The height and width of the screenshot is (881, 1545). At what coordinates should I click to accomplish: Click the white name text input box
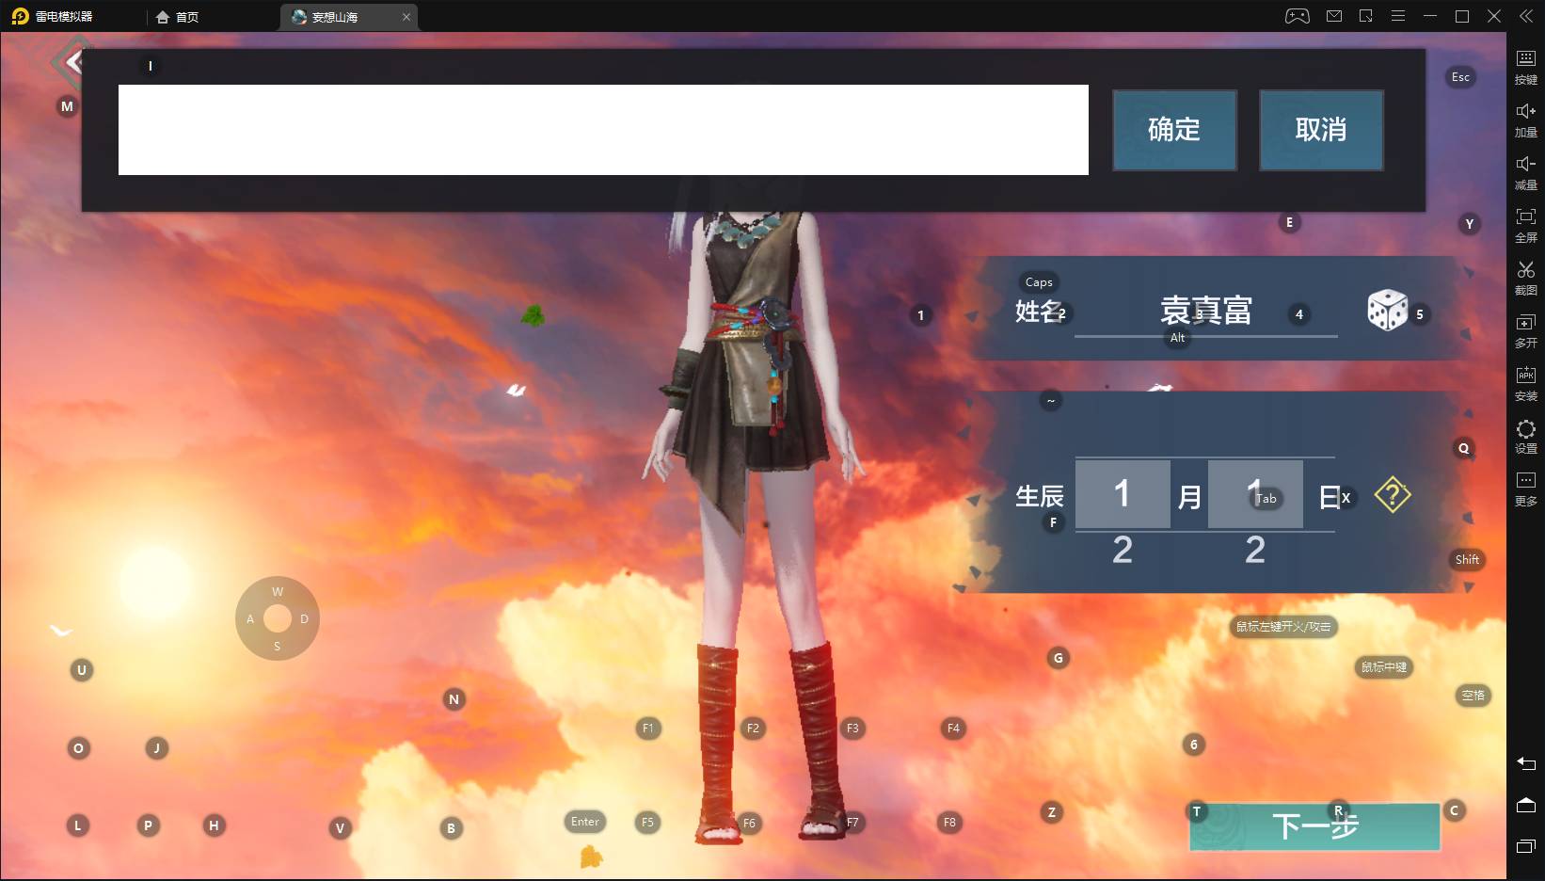pos(603,130)
